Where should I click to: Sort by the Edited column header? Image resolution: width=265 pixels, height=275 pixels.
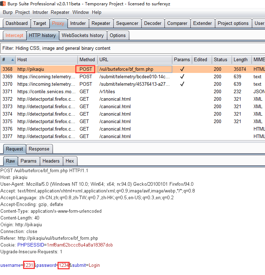pos(202,60)
